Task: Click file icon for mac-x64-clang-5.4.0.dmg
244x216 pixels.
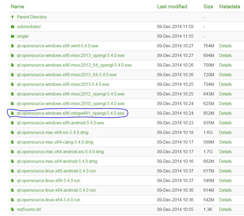Action: click(13, 142)
